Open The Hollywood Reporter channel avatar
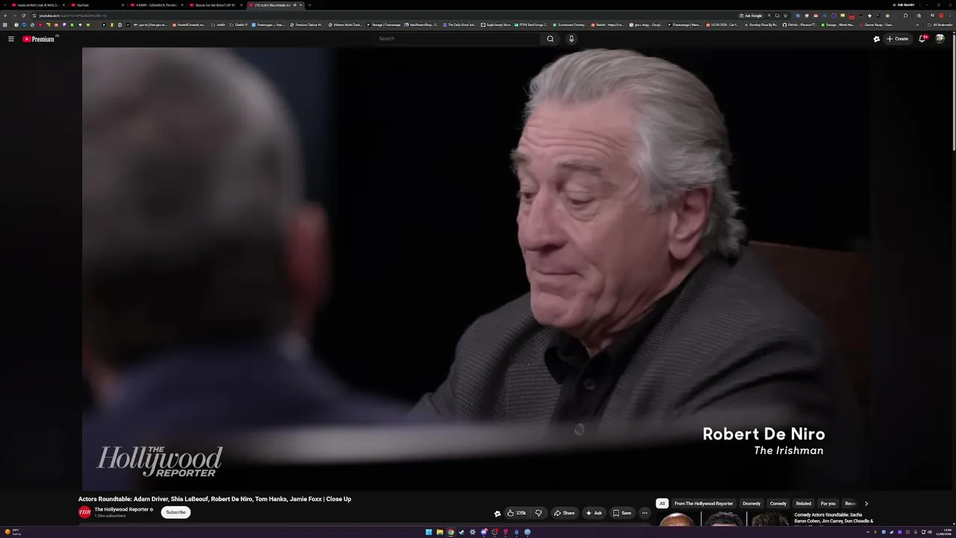The image size is (956, 538). [x=84, y=512]
